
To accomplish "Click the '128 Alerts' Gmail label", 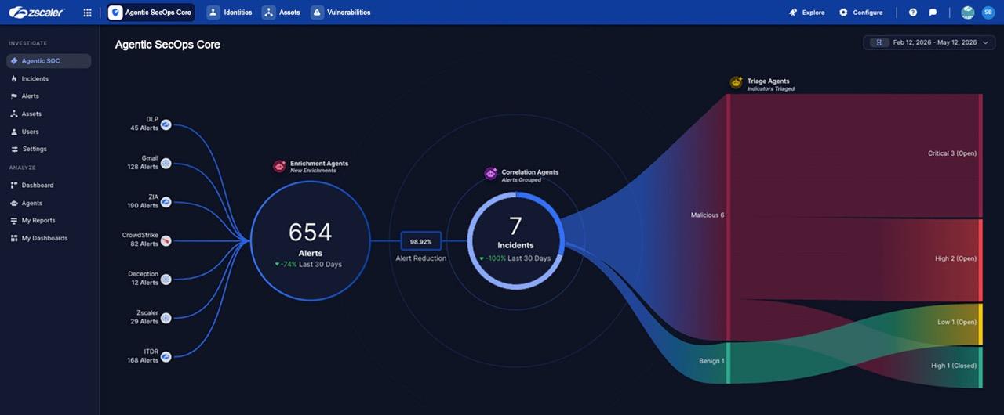I will (143, 167).
